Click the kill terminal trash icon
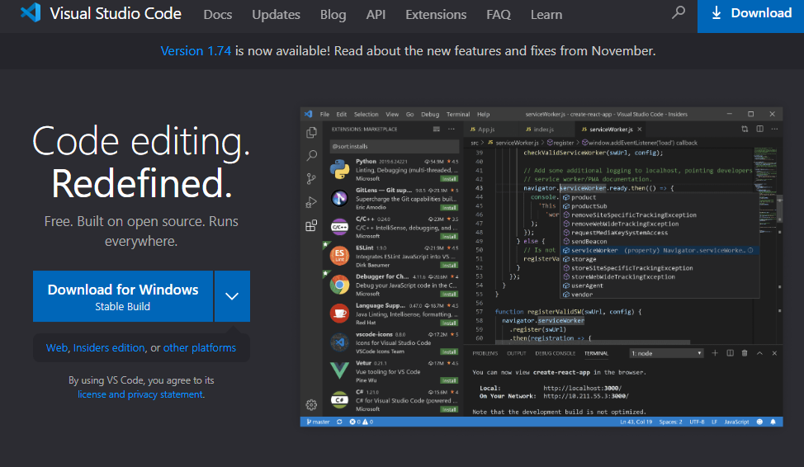Image resolution: width=804 pixels, height=467 pixels. [745, 353]
